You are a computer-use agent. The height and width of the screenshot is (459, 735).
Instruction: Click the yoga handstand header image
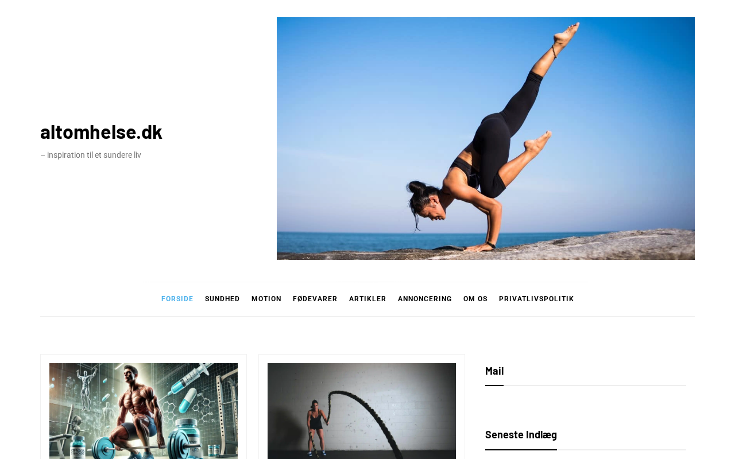click(486, 138)
